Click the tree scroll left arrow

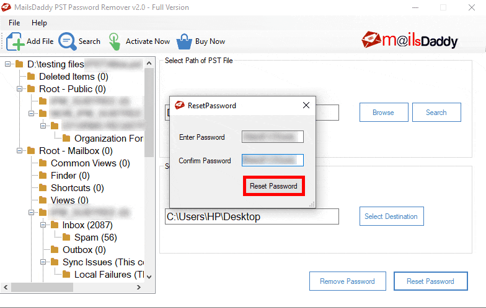click(x=6, y=287)
